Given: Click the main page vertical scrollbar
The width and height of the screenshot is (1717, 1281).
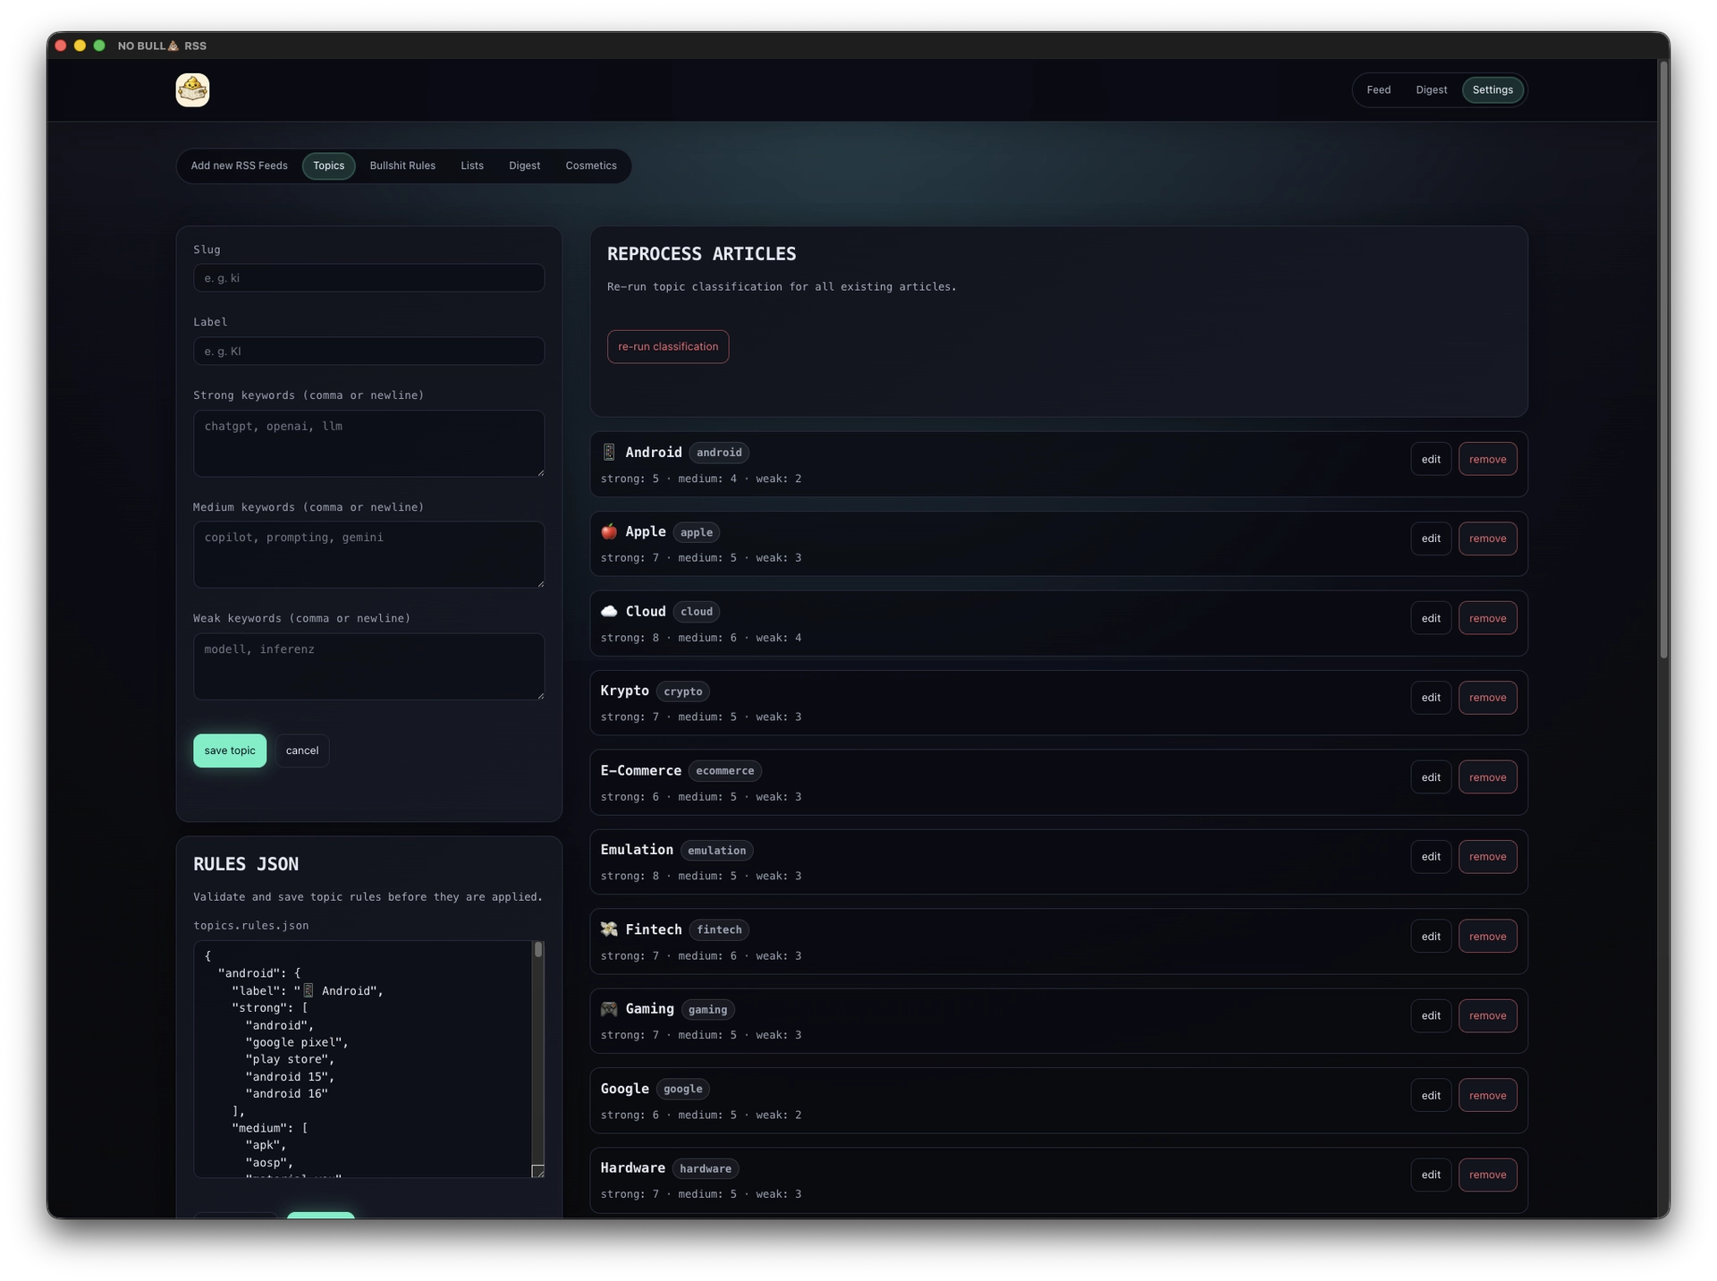Looking at the screenshot, I should (x=1663, y=358).
